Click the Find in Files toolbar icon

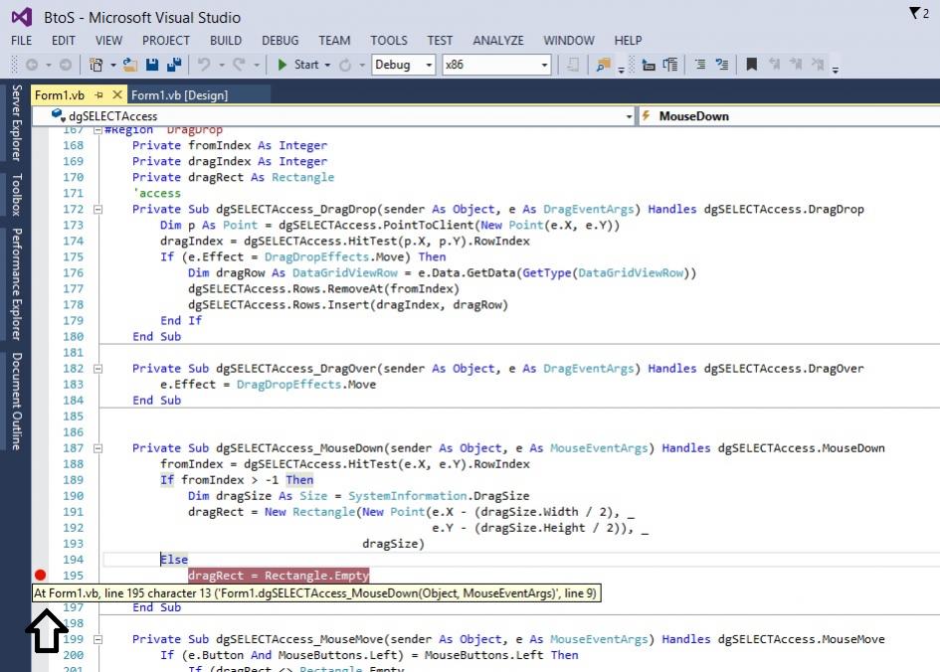click(603, 65)
